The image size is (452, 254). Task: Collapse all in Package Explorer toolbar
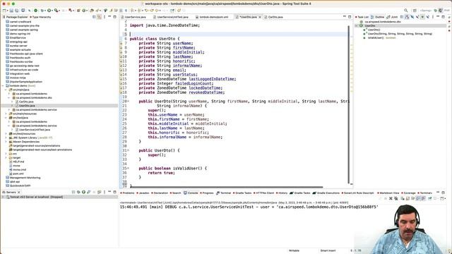click(94, 17)
